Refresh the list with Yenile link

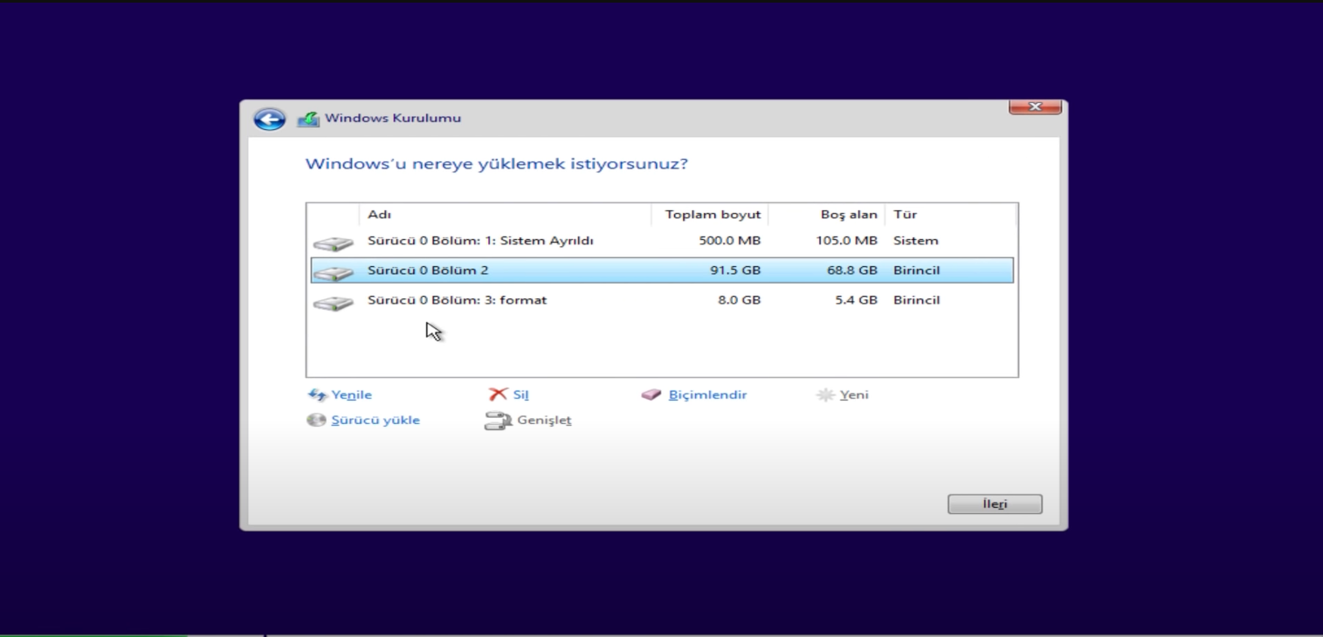pos(351,395)
